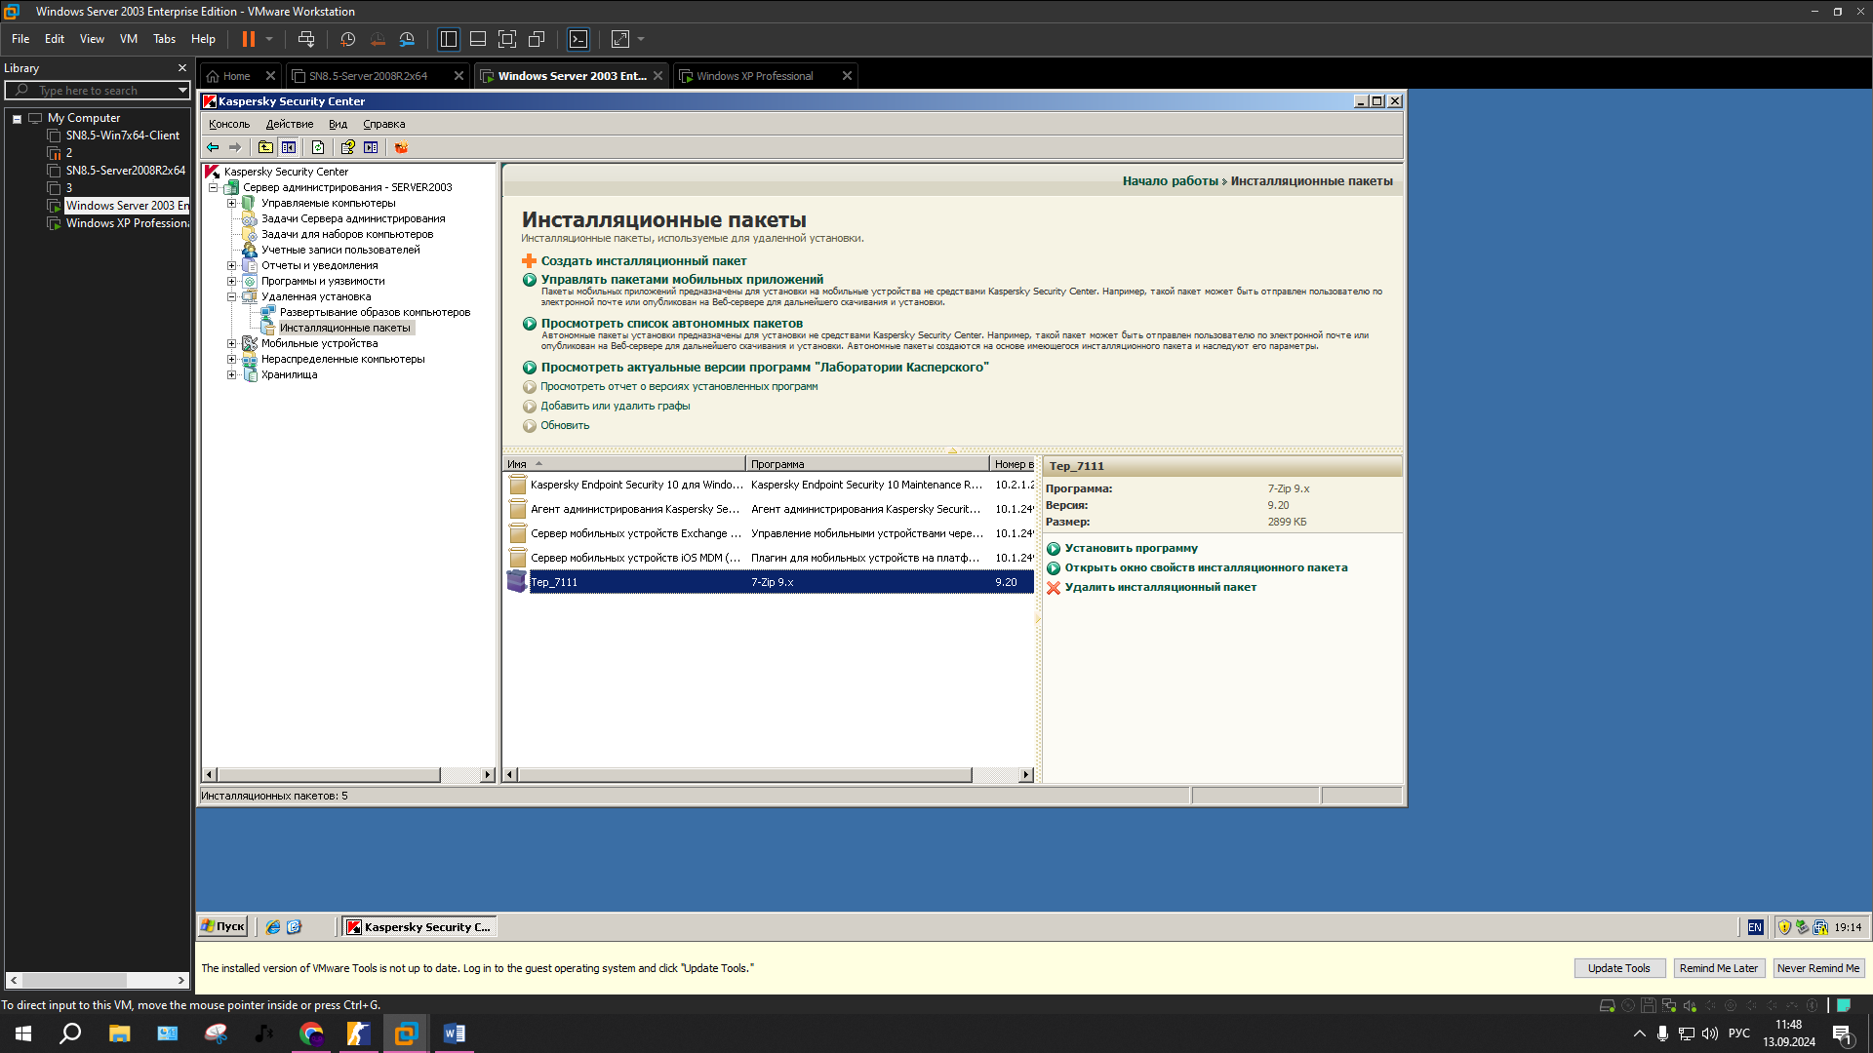Click the Remind Me Later button
The height and width of the screenshot is (1053, 1873).
(1719, 968)
